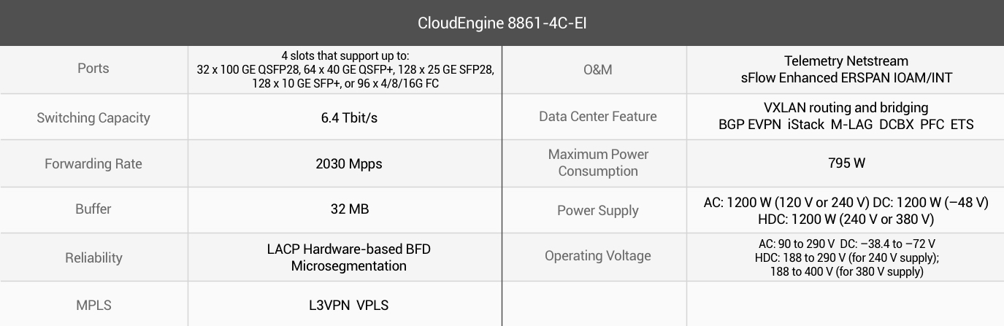The width and height of the screenshot is (1004, 326).
Task: Click the O&M label
Action: pos(598,69)
